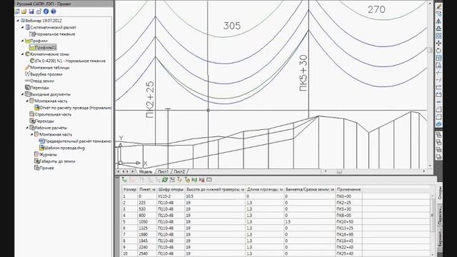This screenshot has height=257, width=457.
Task: Select the Fillet tool in right toolbar
Action: (438, 117)
